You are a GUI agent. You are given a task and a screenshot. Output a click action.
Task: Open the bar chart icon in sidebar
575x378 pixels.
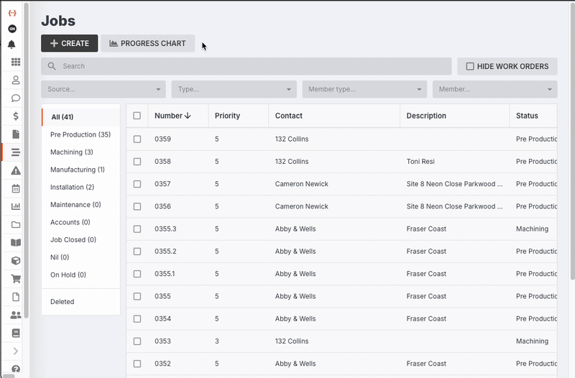coord(15,206)
